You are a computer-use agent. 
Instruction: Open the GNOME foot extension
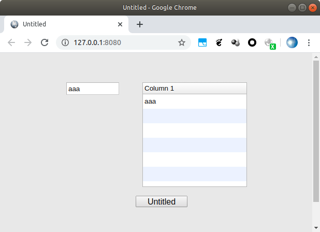coord(219,42)
